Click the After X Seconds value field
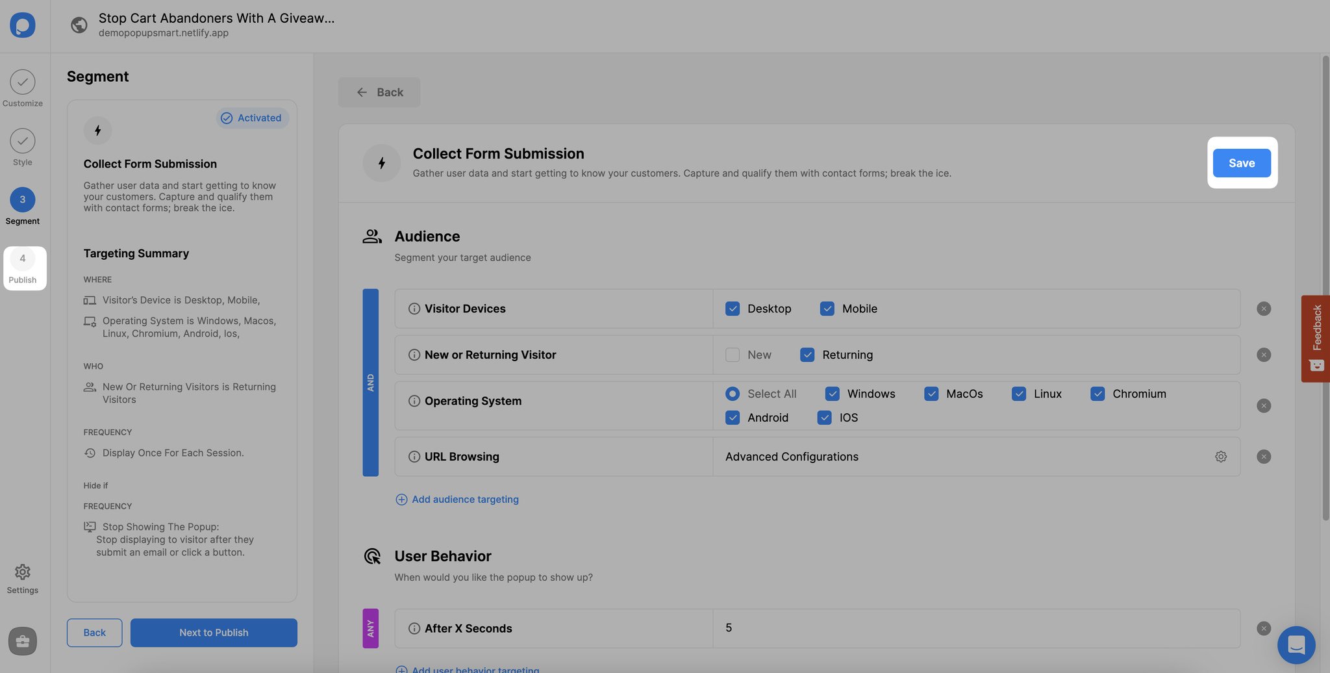 coord(977,628)
